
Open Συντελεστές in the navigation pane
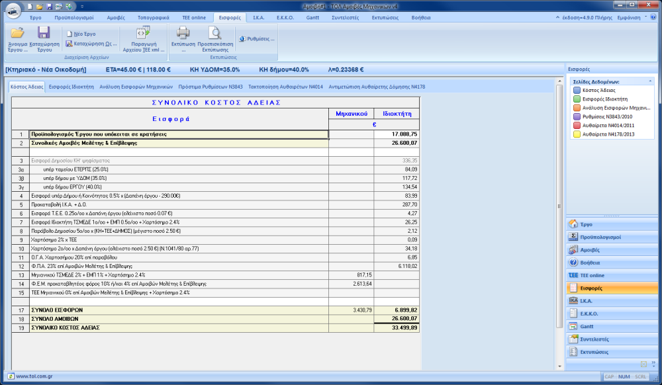(x=612, y=339)
